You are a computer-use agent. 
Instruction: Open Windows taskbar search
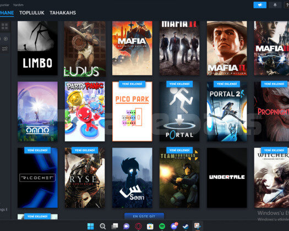click(102, 226)
